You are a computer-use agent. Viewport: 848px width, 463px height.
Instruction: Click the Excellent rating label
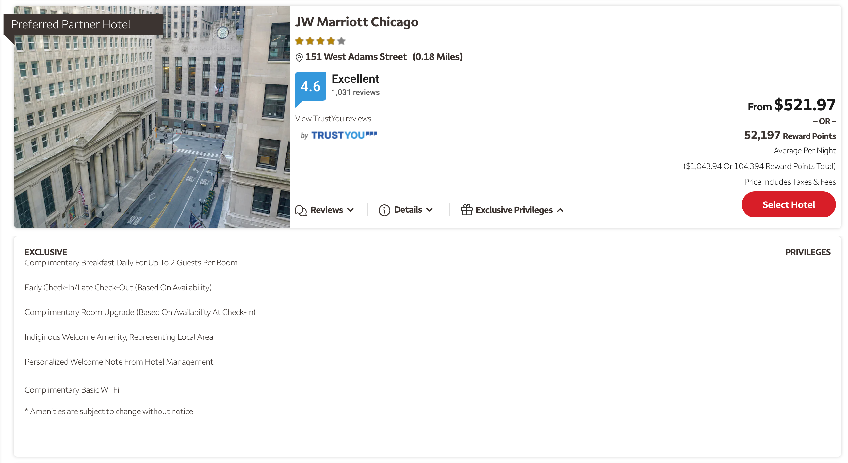click(x=355, y=79)
